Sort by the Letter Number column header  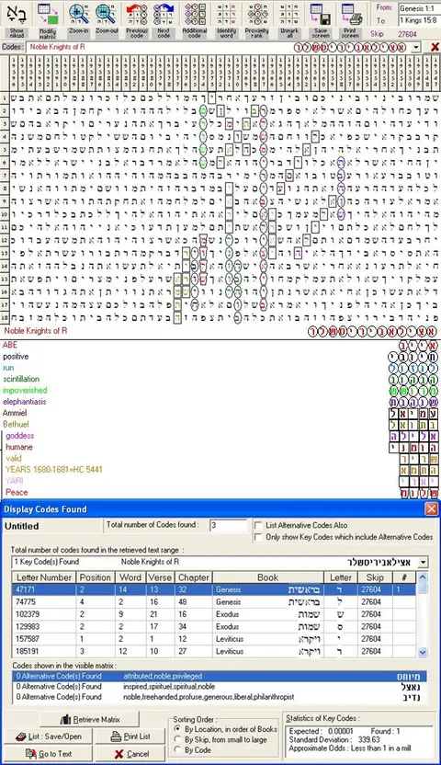click(x=44, y=577)
